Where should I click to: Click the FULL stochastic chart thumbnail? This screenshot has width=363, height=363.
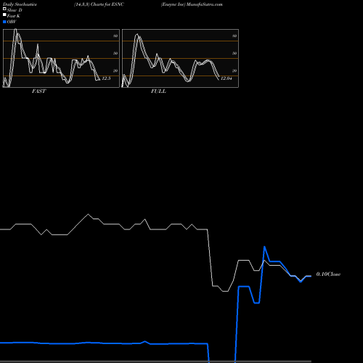[180, 58]
